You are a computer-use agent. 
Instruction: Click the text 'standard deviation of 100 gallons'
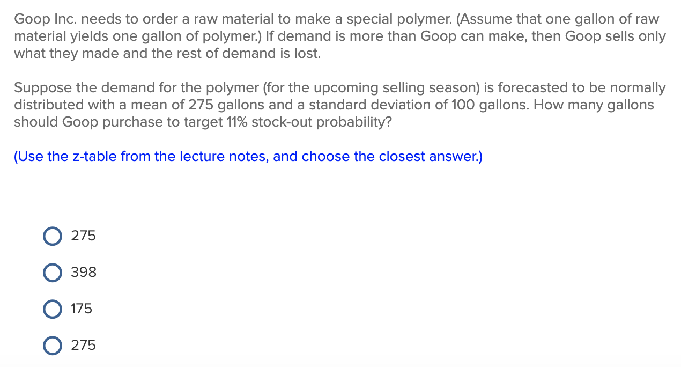417,105
